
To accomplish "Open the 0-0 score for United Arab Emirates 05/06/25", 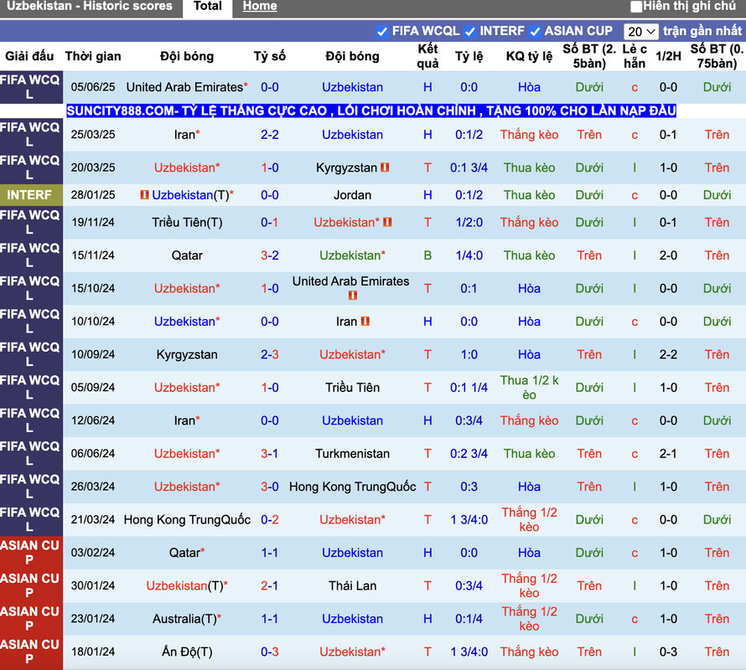I will [x=270, y=87].
